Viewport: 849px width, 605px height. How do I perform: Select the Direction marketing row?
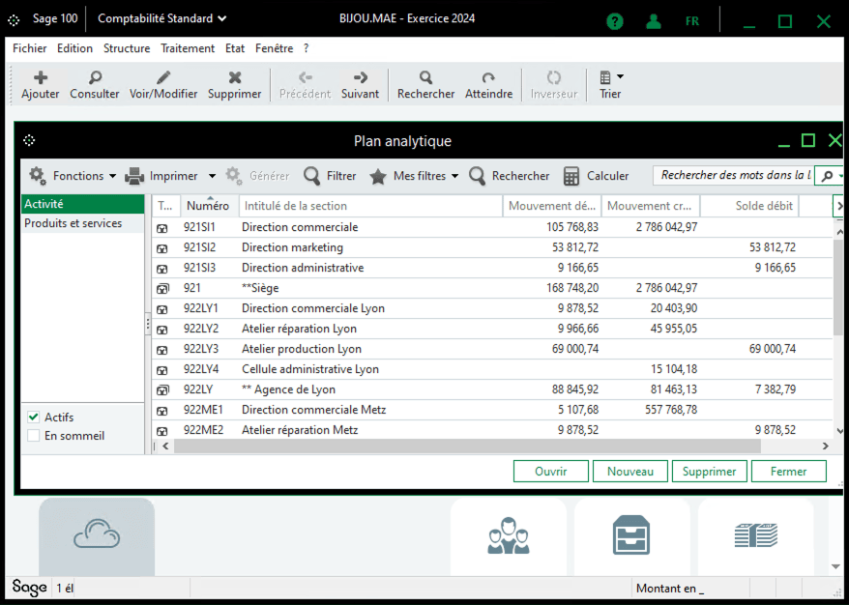pyautogui.click(x=491, y=247)
